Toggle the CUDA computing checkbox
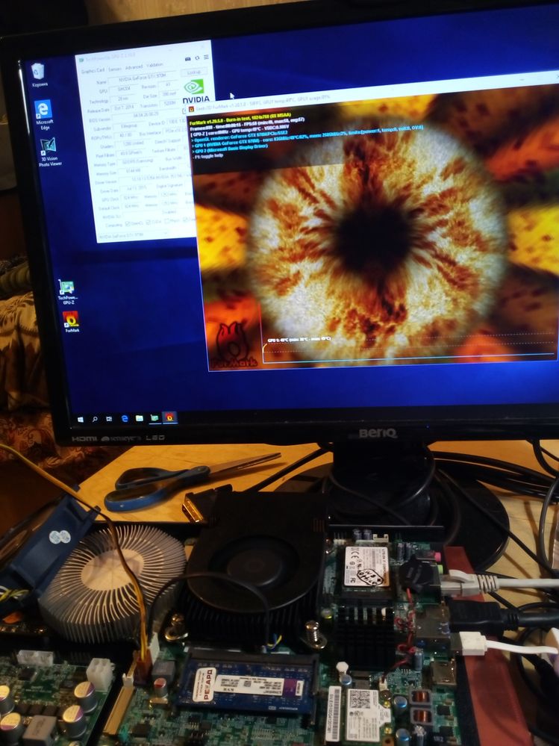Viewport: 559px width, 746px height. [147, 223]
